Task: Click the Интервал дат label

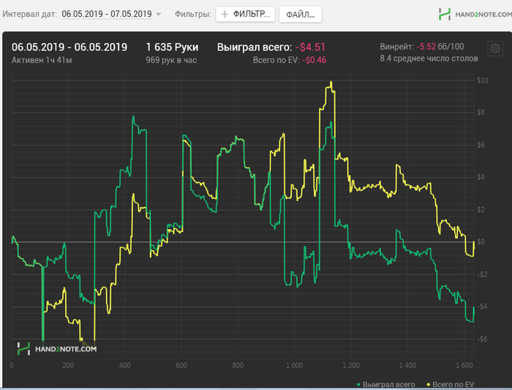Action: click(x=30, y=14)
